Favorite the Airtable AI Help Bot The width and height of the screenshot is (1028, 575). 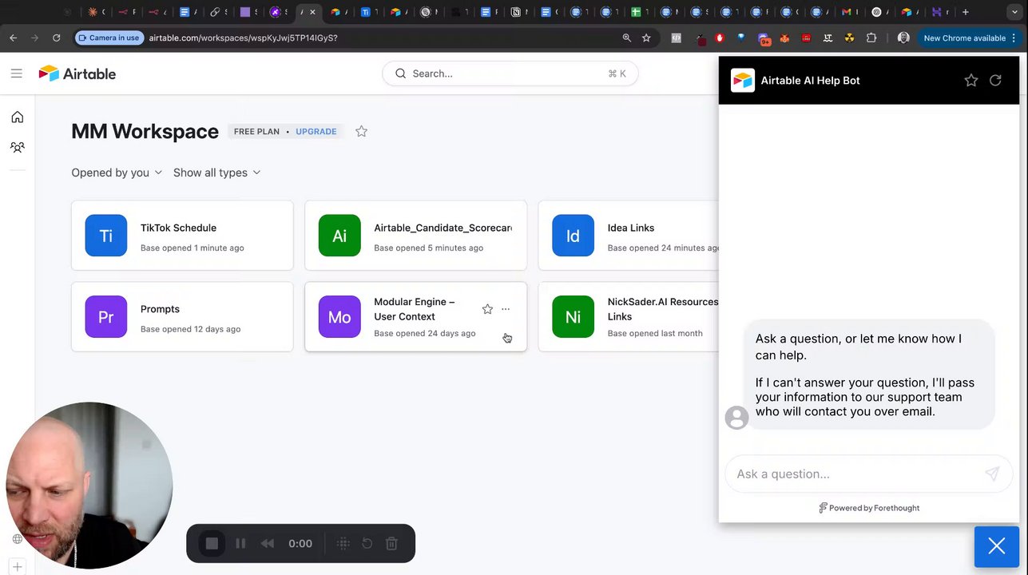pos(970,80)
